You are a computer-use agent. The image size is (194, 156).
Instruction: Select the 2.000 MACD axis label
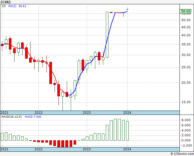(186, 135)
